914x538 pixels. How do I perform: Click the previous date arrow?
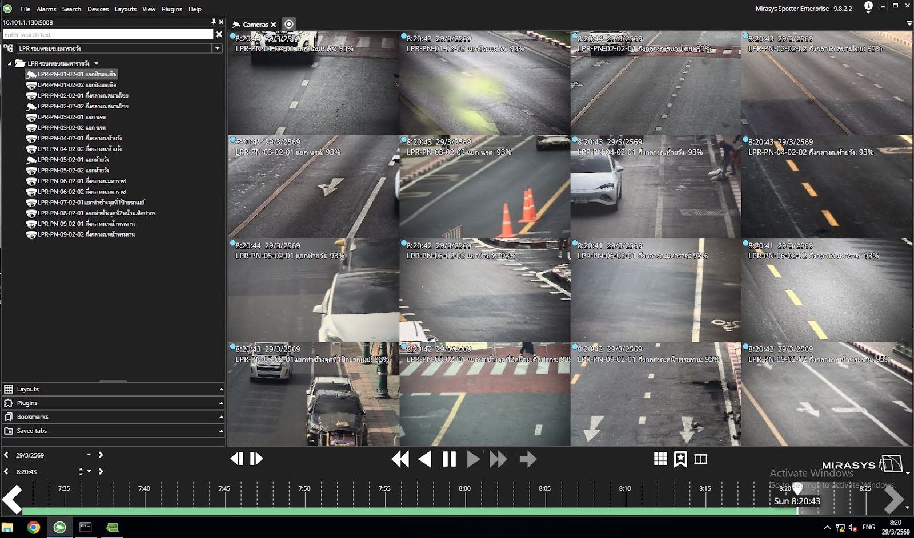tap(6, 455)
